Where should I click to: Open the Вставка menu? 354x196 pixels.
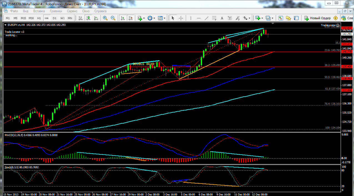pos(39,11)
